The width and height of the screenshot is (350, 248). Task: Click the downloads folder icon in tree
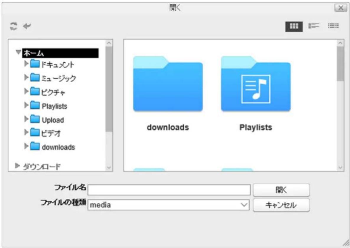tap(35, 146)
